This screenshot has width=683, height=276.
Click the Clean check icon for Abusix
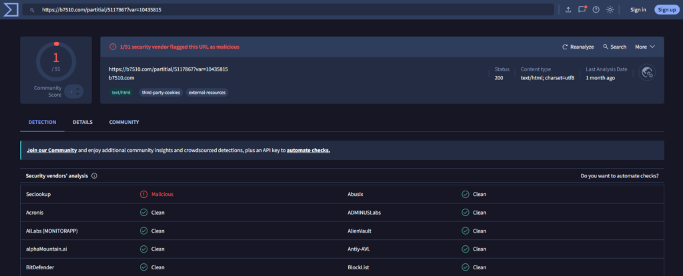pos(465,194)
